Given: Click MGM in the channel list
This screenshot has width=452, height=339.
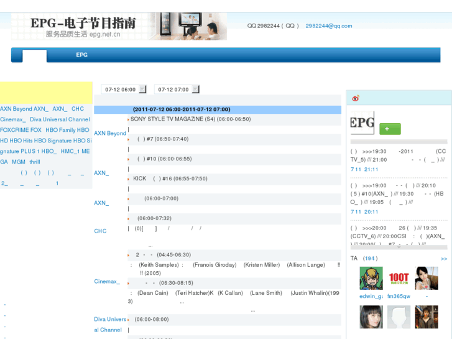Looking at the screenshot, I should click(x=19, y=162).
